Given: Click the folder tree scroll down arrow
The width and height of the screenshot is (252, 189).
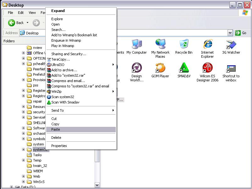Looking at the screenshot, I should tap(97, 185).
